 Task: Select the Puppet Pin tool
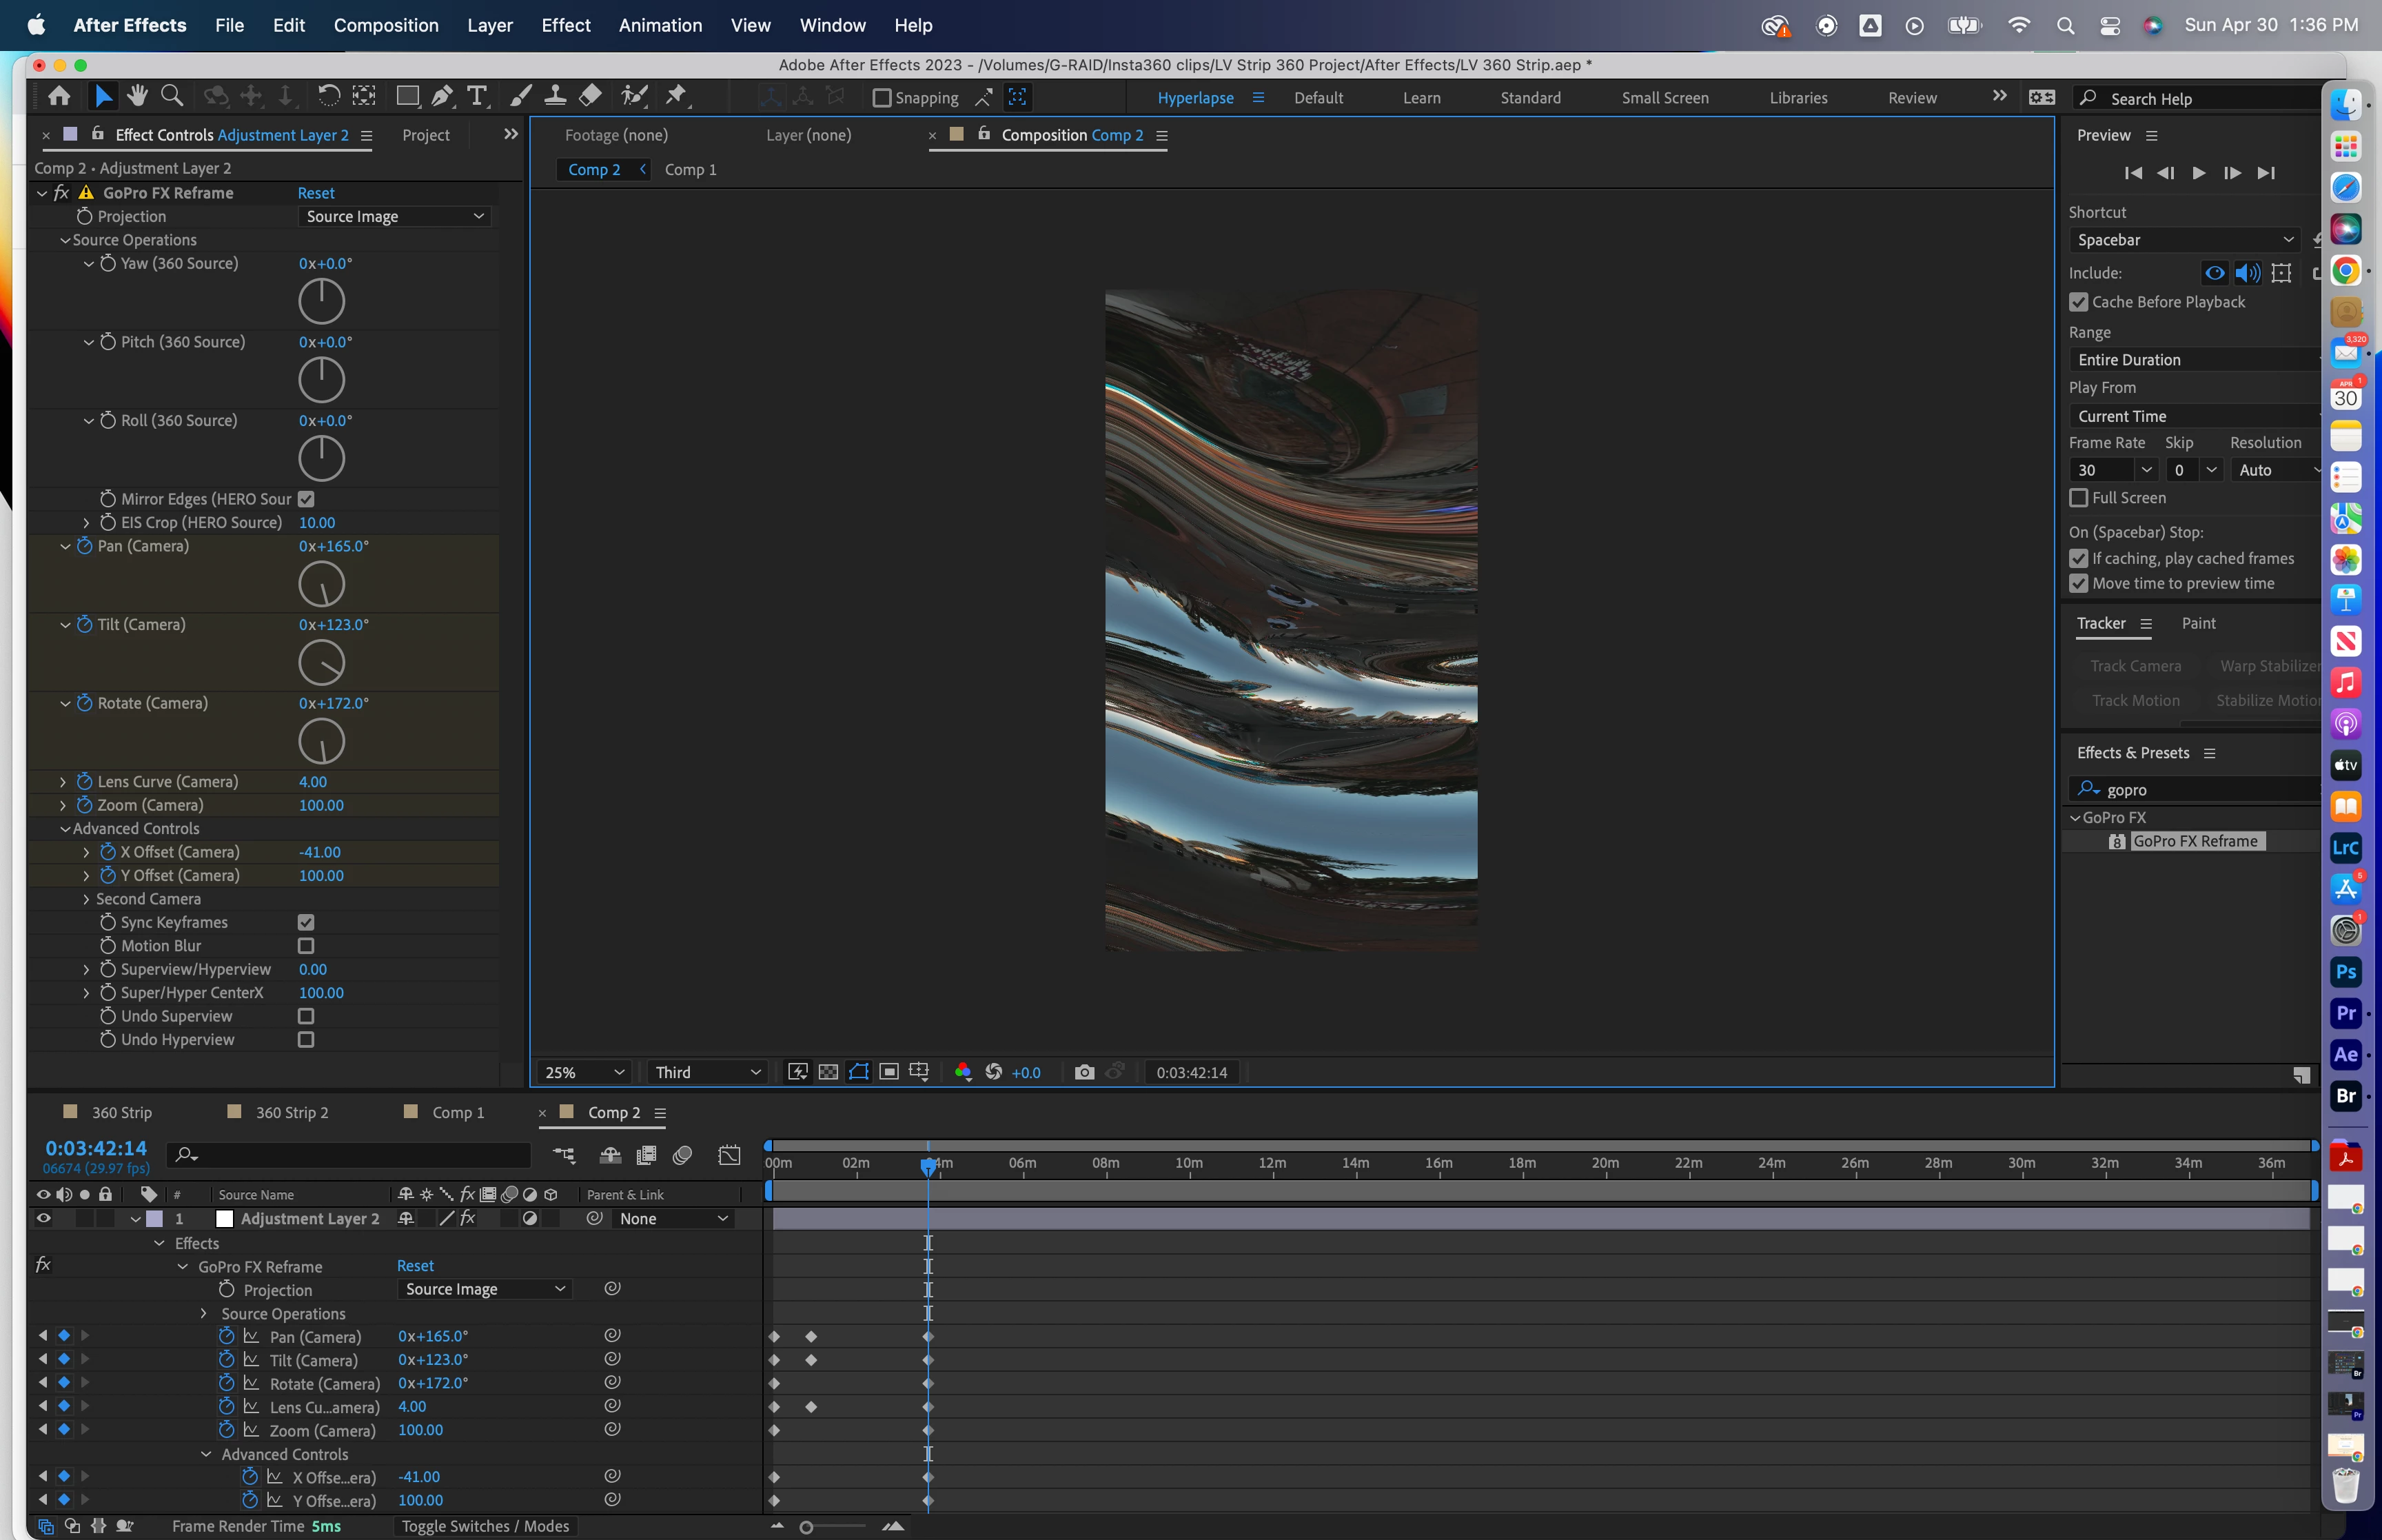click(677, 96)
